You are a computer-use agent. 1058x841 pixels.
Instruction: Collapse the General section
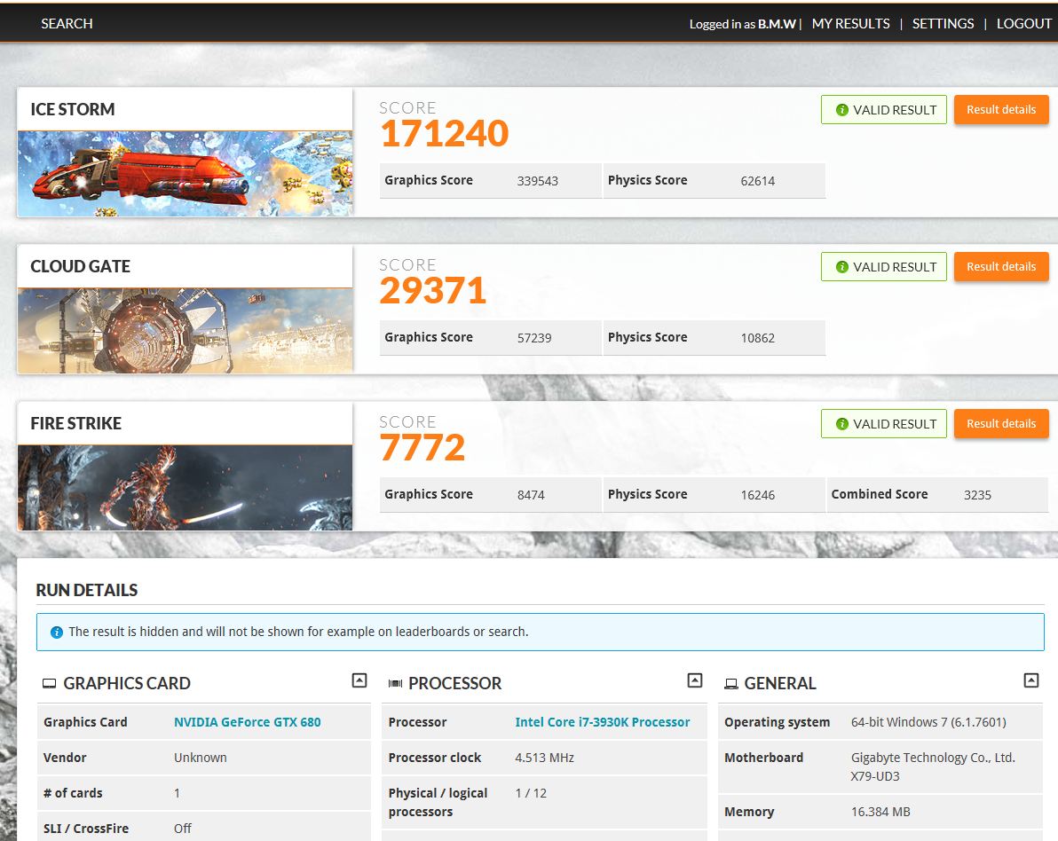[x=1031, y=680]
